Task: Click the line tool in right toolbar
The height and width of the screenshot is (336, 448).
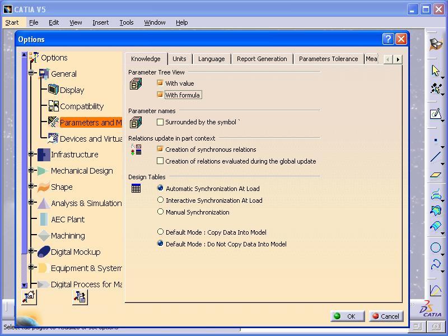Action: (436, 158)
